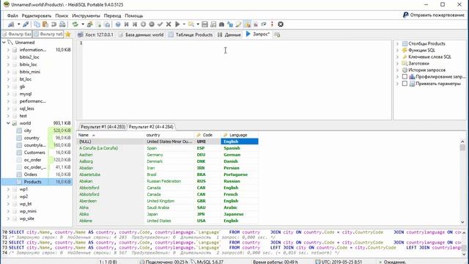Click the Post changes checkmark toolbar icon

coord(160,24)
